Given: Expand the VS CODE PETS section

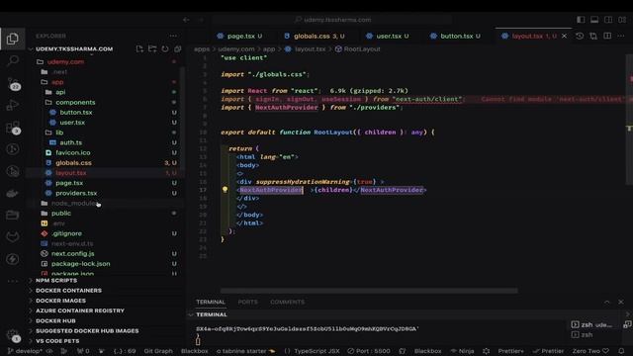Looking at the screenshot, I should click(x=57, y=340).
